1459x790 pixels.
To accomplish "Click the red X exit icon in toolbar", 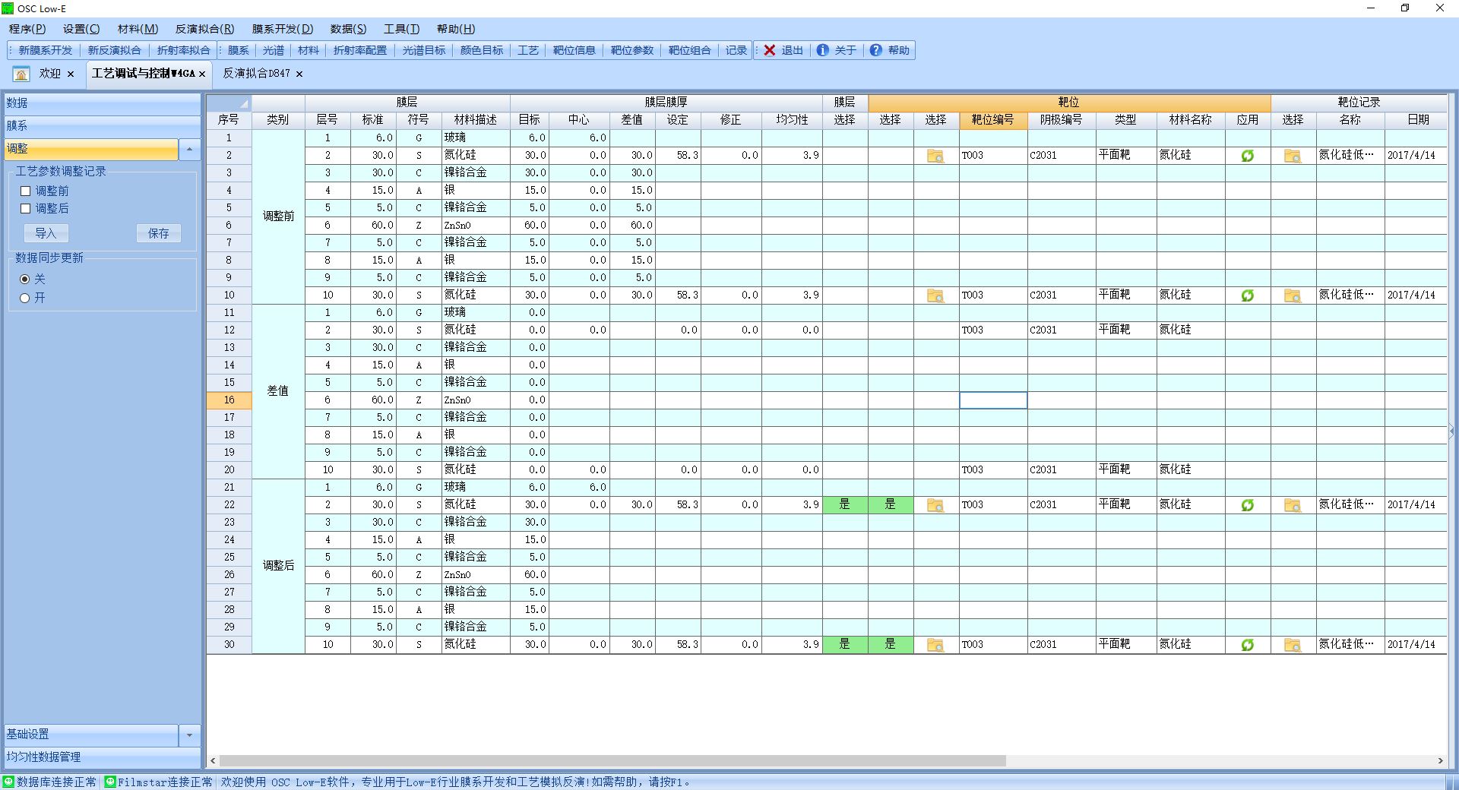I will [x=770, y=50].
